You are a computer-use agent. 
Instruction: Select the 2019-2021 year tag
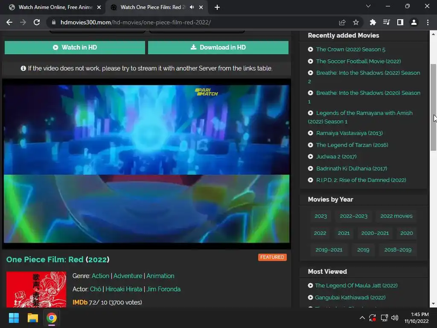point(329,250)
